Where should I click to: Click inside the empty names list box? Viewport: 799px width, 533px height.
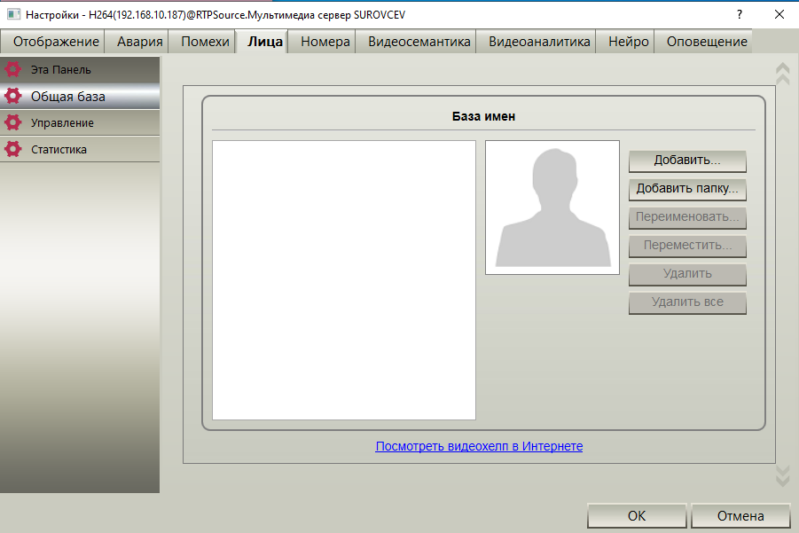[344, 280]
